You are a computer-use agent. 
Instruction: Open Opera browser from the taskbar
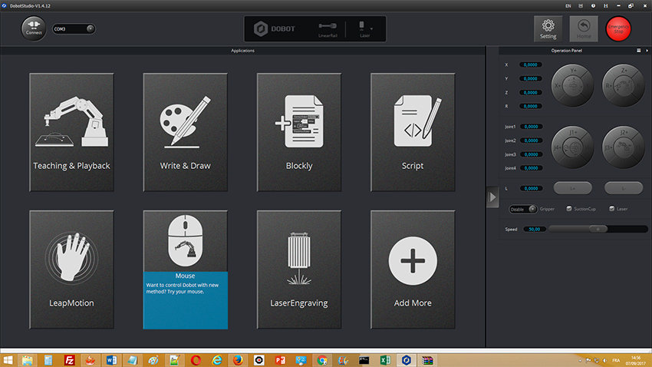click(x=196, y=360)
